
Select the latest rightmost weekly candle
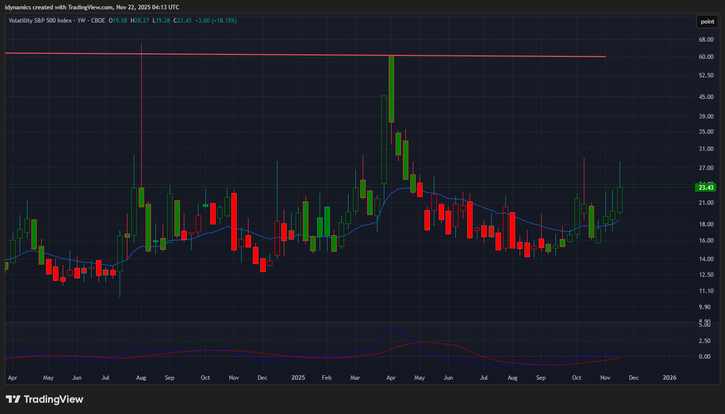tap(620, 199)
